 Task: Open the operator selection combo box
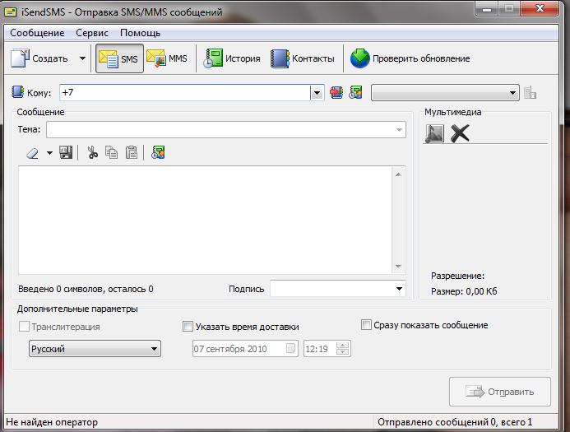[445, 93]
